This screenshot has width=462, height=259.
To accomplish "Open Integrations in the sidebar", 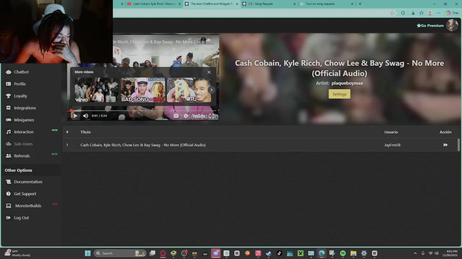I will click(25, 108).
